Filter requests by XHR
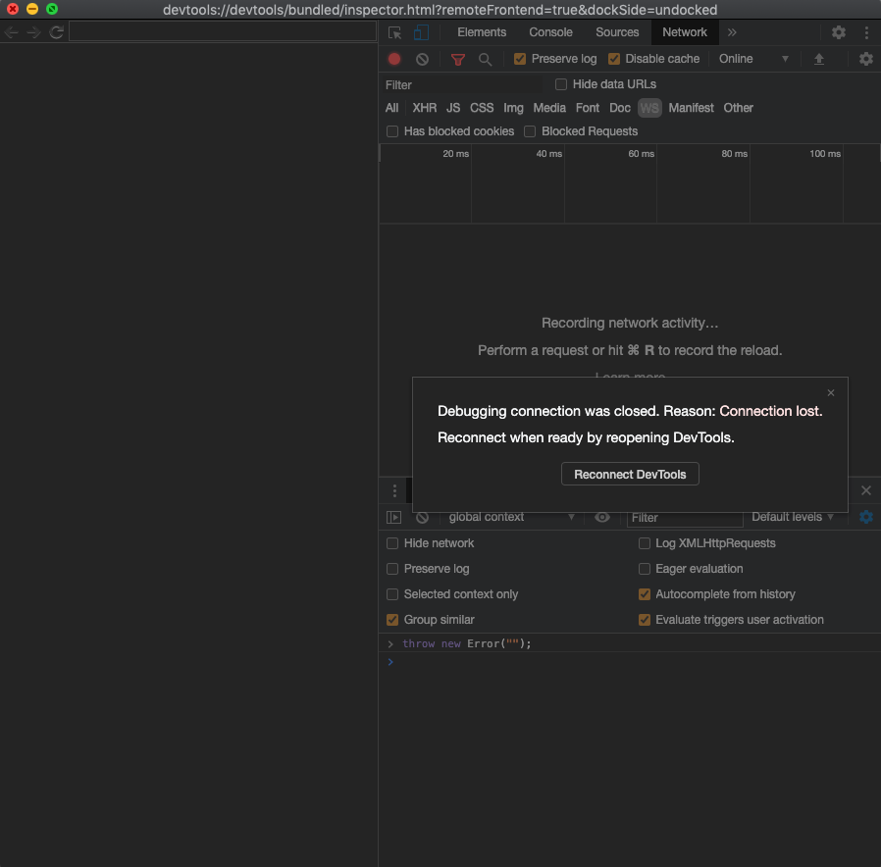This screenshot has height=867, width=881. (424, 108)
